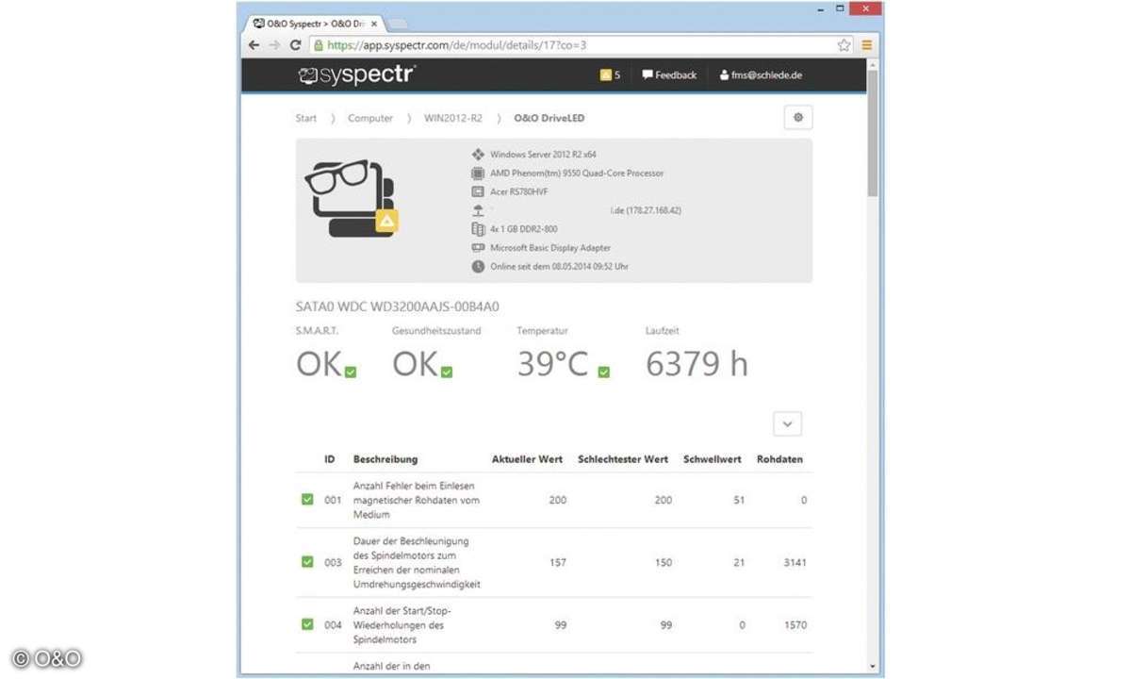This screenshot has width=1131, height=679.
Task: Click the check icon in row 004
Action: point(307,623)
